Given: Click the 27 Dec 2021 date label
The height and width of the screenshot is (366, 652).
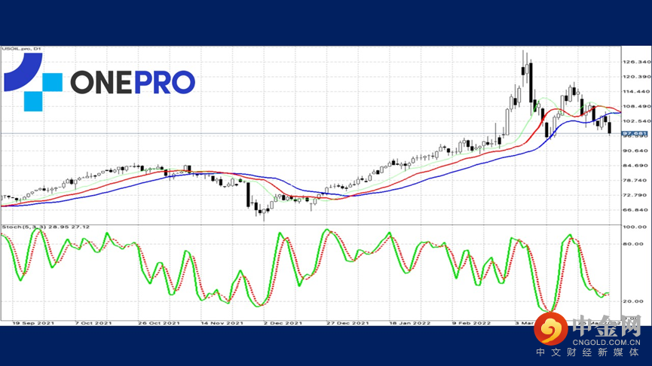Looking at the screenshot, I should tap(347, 323).
